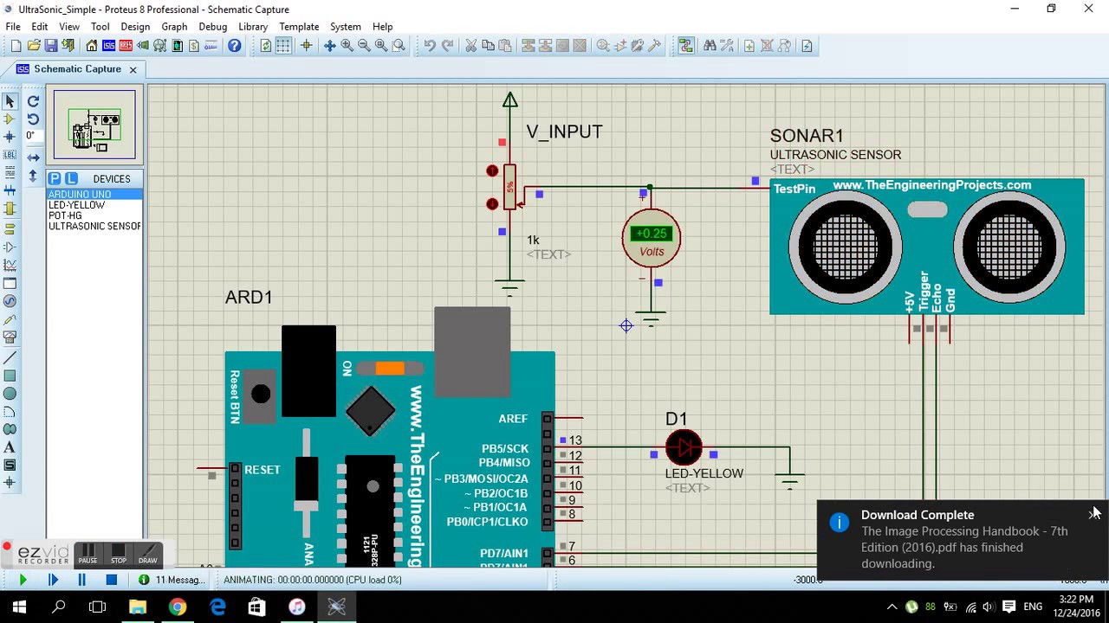Click the Undo arrow icon
This screenshot has width=1109, height=623.
(x=430, y=46)
